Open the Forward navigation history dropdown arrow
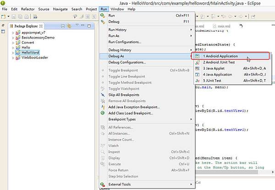Viewport: 275px width, 190px height. coord(246,16)
